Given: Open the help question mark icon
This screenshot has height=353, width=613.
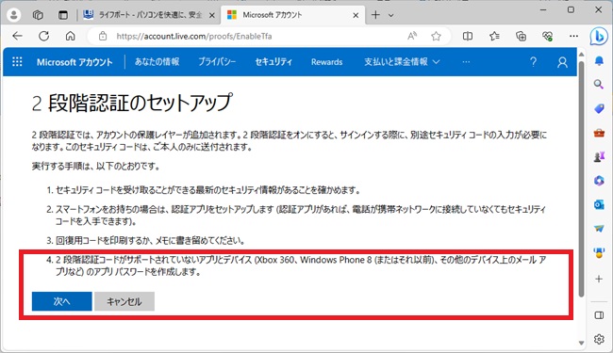Looking at the screenshot, I should [x=533, y=61].
